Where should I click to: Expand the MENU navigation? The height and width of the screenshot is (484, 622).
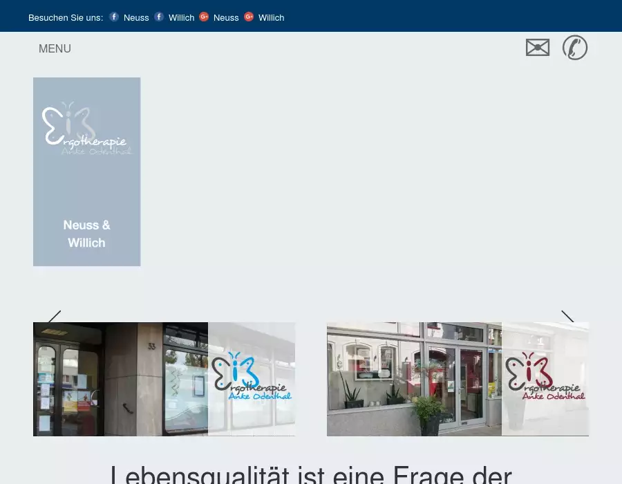pos(55,49)
